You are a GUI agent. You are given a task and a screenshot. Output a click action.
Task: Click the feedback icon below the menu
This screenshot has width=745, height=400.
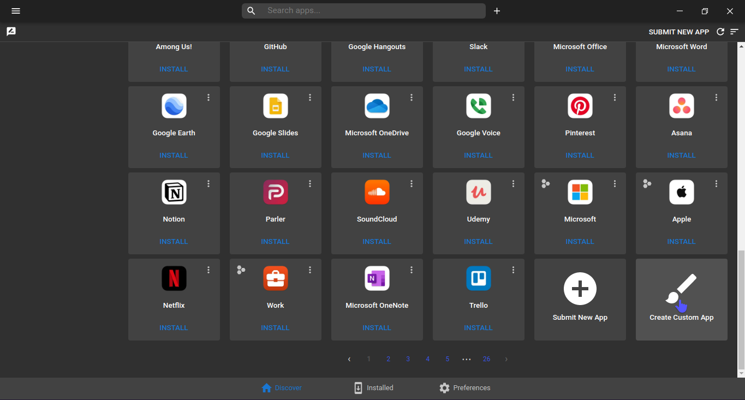[x=11, y=32]
